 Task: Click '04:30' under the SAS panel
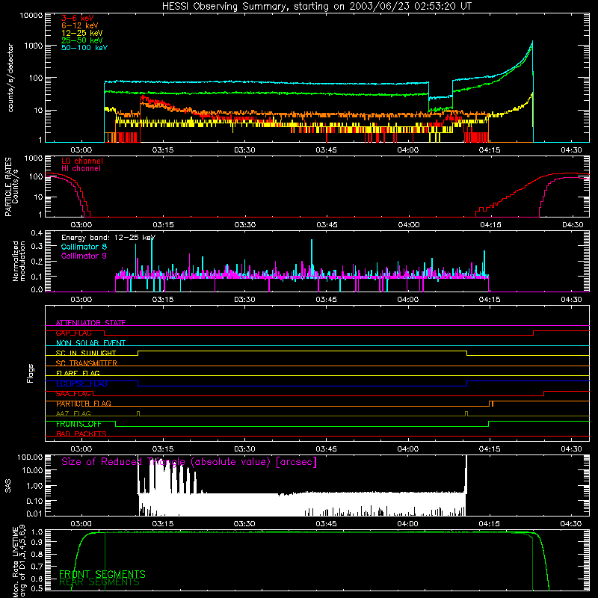coord(571,524)
